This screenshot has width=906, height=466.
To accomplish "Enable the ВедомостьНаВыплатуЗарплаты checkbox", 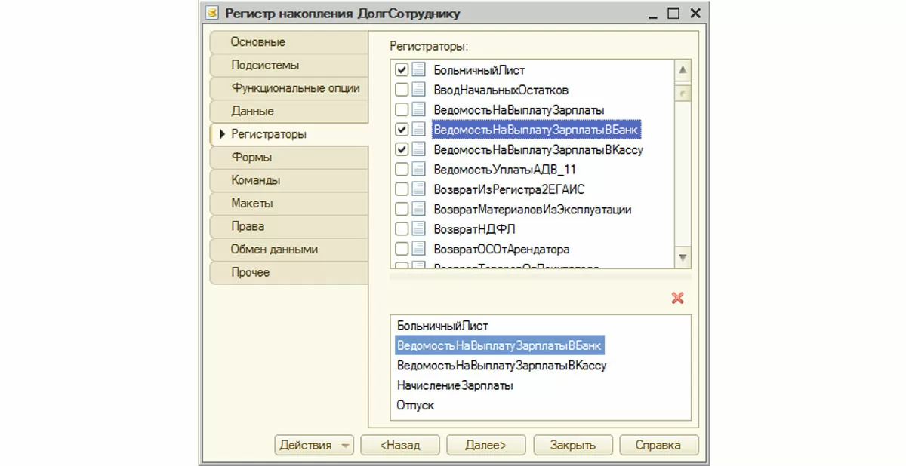I will coord(402,109).
